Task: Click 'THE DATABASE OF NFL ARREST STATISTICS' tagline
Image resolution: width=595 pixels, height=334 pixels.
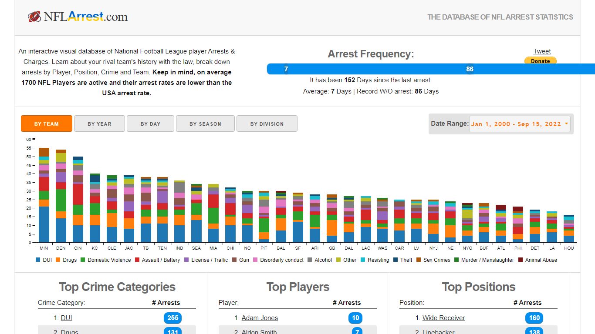Action: (500, 17)
